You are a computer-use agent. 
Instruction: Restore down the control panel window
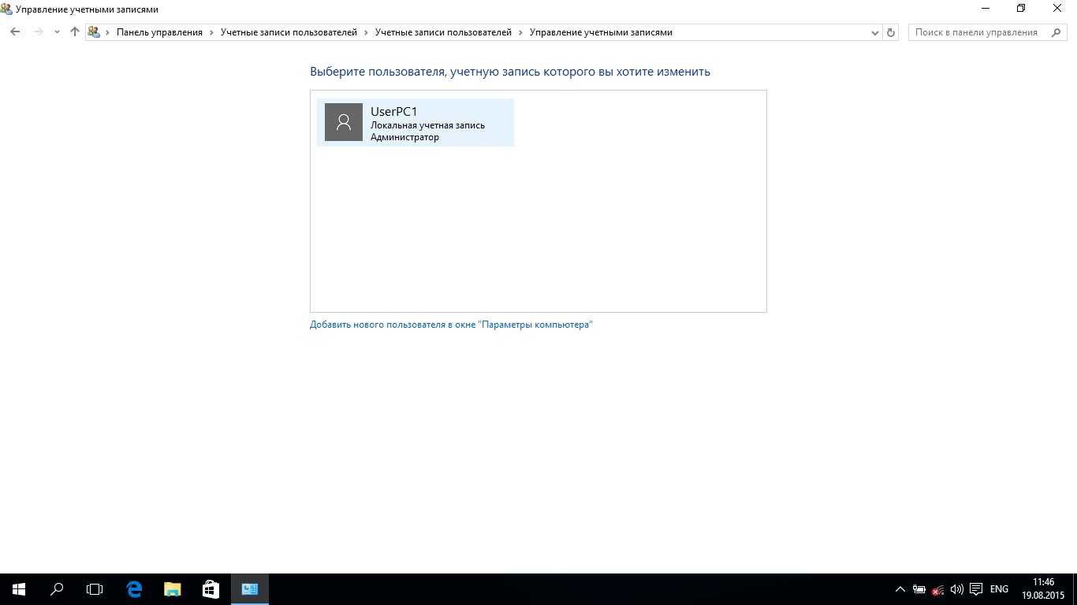[1021, 9]
